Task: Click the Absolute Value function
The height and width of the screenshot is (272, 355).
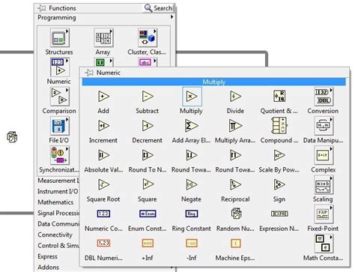Action: 103,155
